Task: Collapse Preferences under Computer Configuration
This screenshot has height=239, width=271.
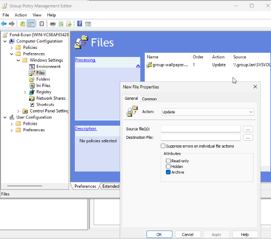Action: 12,54
